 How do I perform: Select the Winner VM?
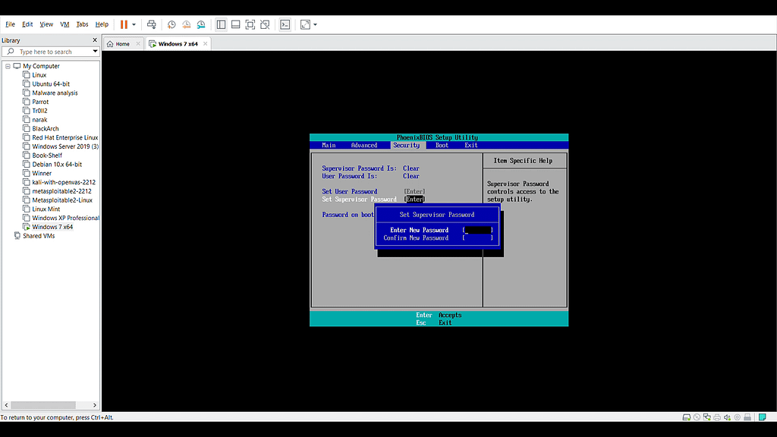42,173
